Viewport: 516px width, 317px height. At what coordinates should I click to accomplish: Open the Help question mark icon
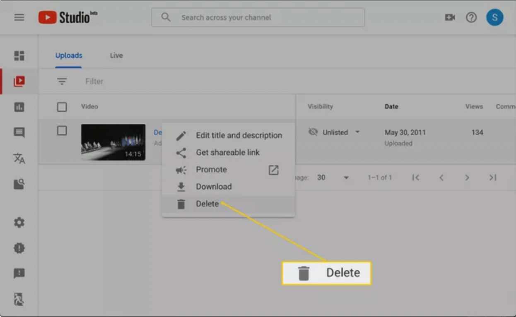click(x=471, y=17)
